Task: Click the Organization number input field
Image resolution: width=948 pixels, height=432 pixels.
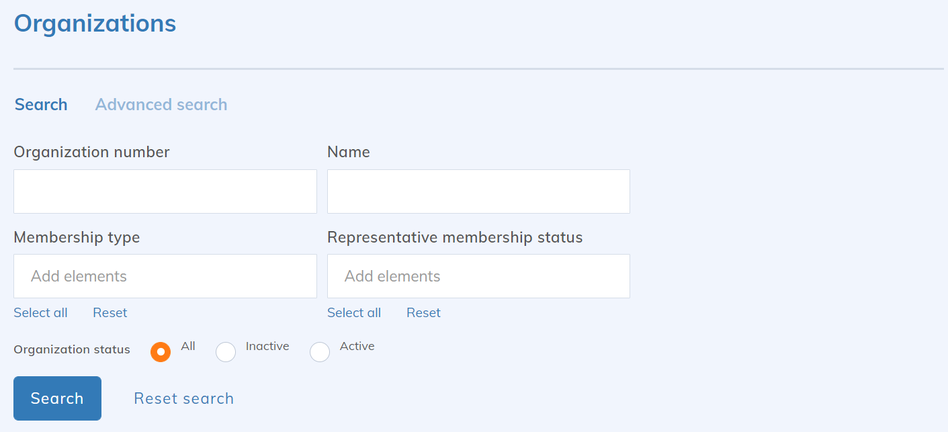Action: (x=165, y=191)
